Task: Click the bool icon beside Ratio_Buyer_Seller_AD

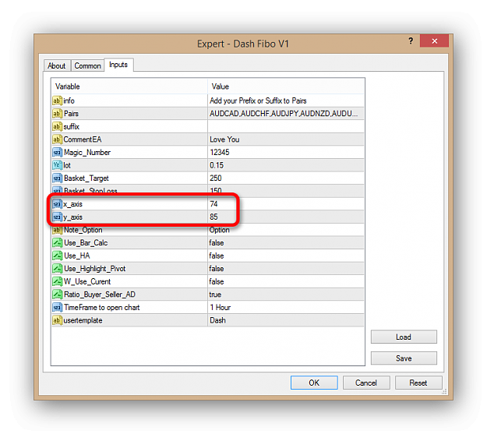Action: pos(57,295)
